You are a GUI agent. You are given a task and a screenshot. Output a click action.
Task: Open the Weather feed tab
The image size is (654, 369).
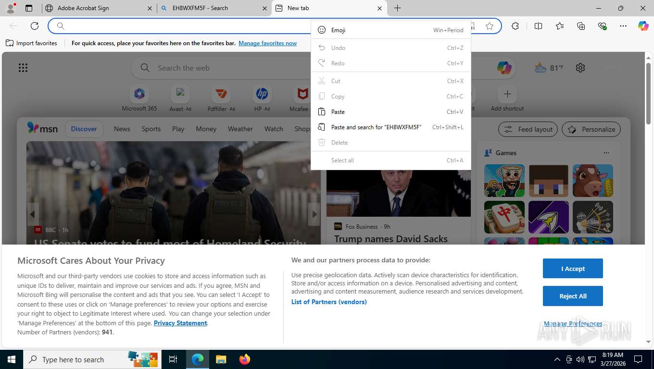click(x=240, y=129)
